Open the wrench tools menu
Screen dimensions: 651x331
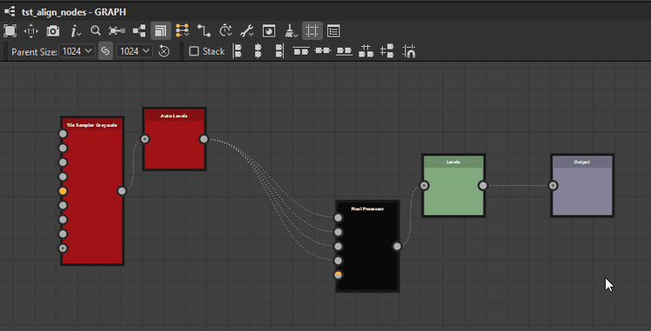pos(247,30)
